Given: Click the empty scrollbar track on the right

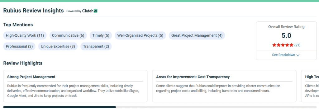Looking at the screenshot, I should pyautogui.click(x=216, y=107).
